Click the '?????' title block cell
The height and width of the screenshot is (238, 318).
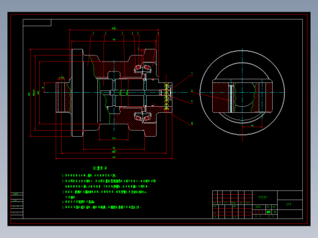[262, 197]
